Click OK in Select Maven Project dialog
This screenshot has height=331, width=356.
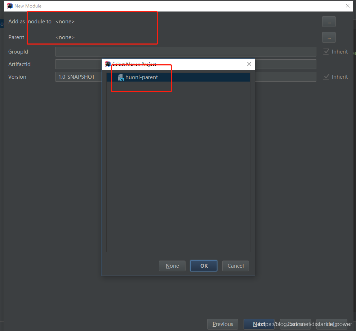[204, 266]
